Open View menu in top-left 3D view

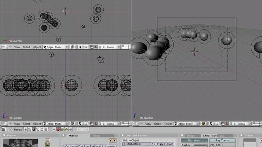tap(17, 47)
